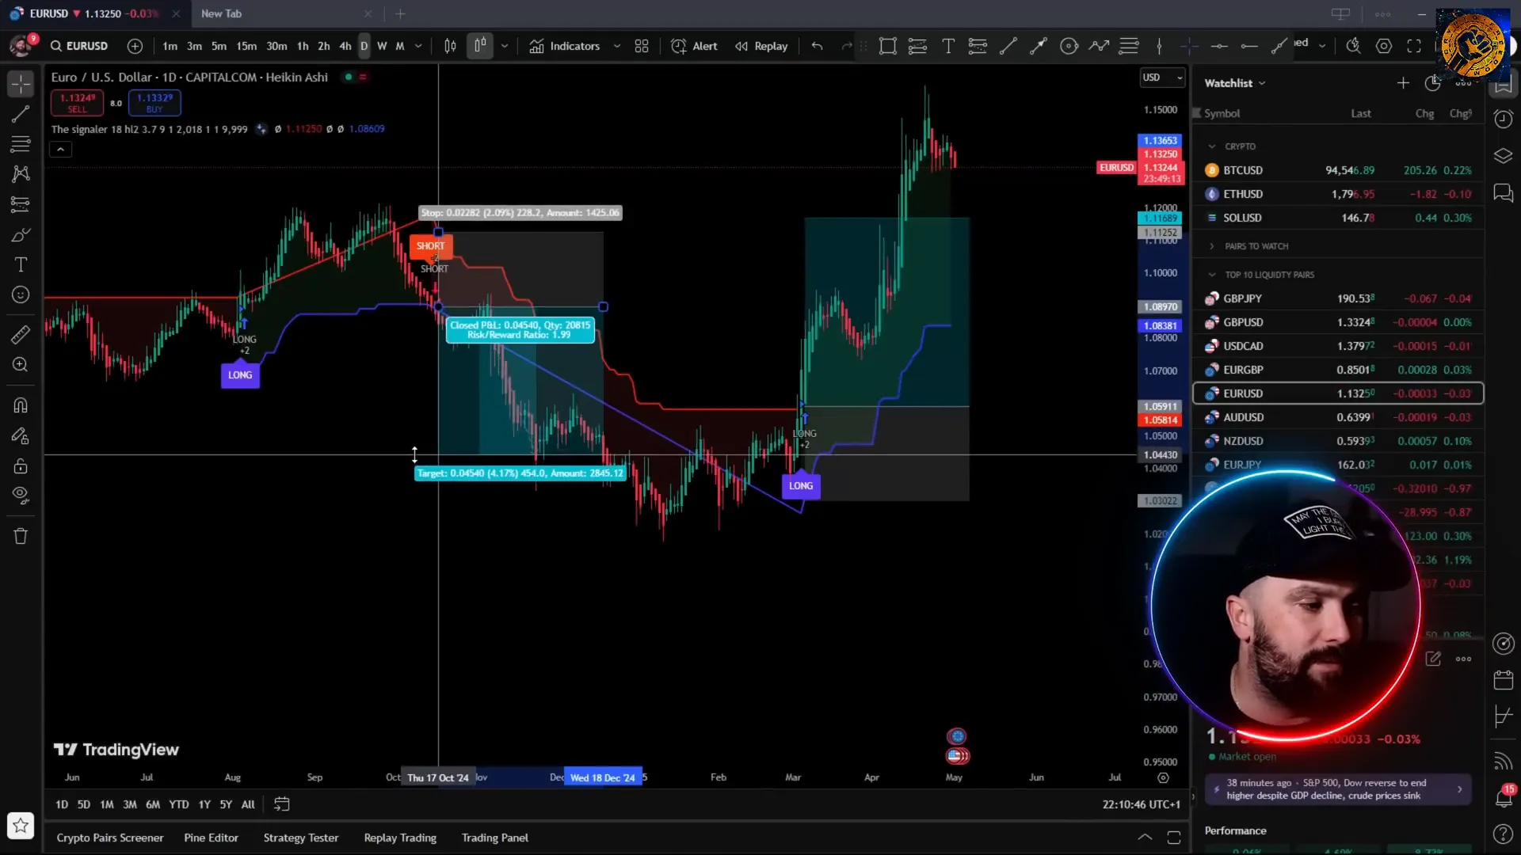Set chart range to YTD
This screenshot has width=1521, height=855.
click(x=179, y=804)
